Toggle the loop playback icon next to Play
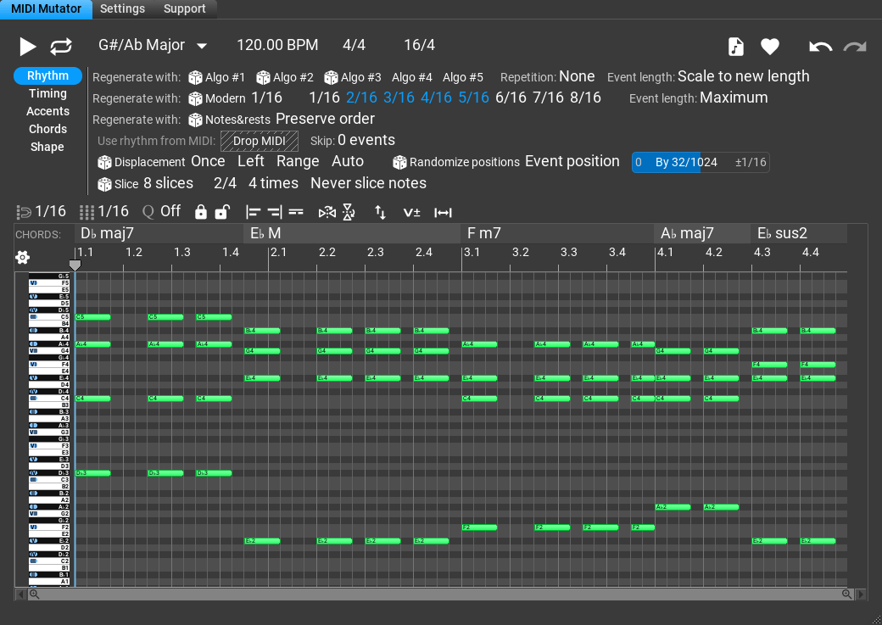 point(60,47)
